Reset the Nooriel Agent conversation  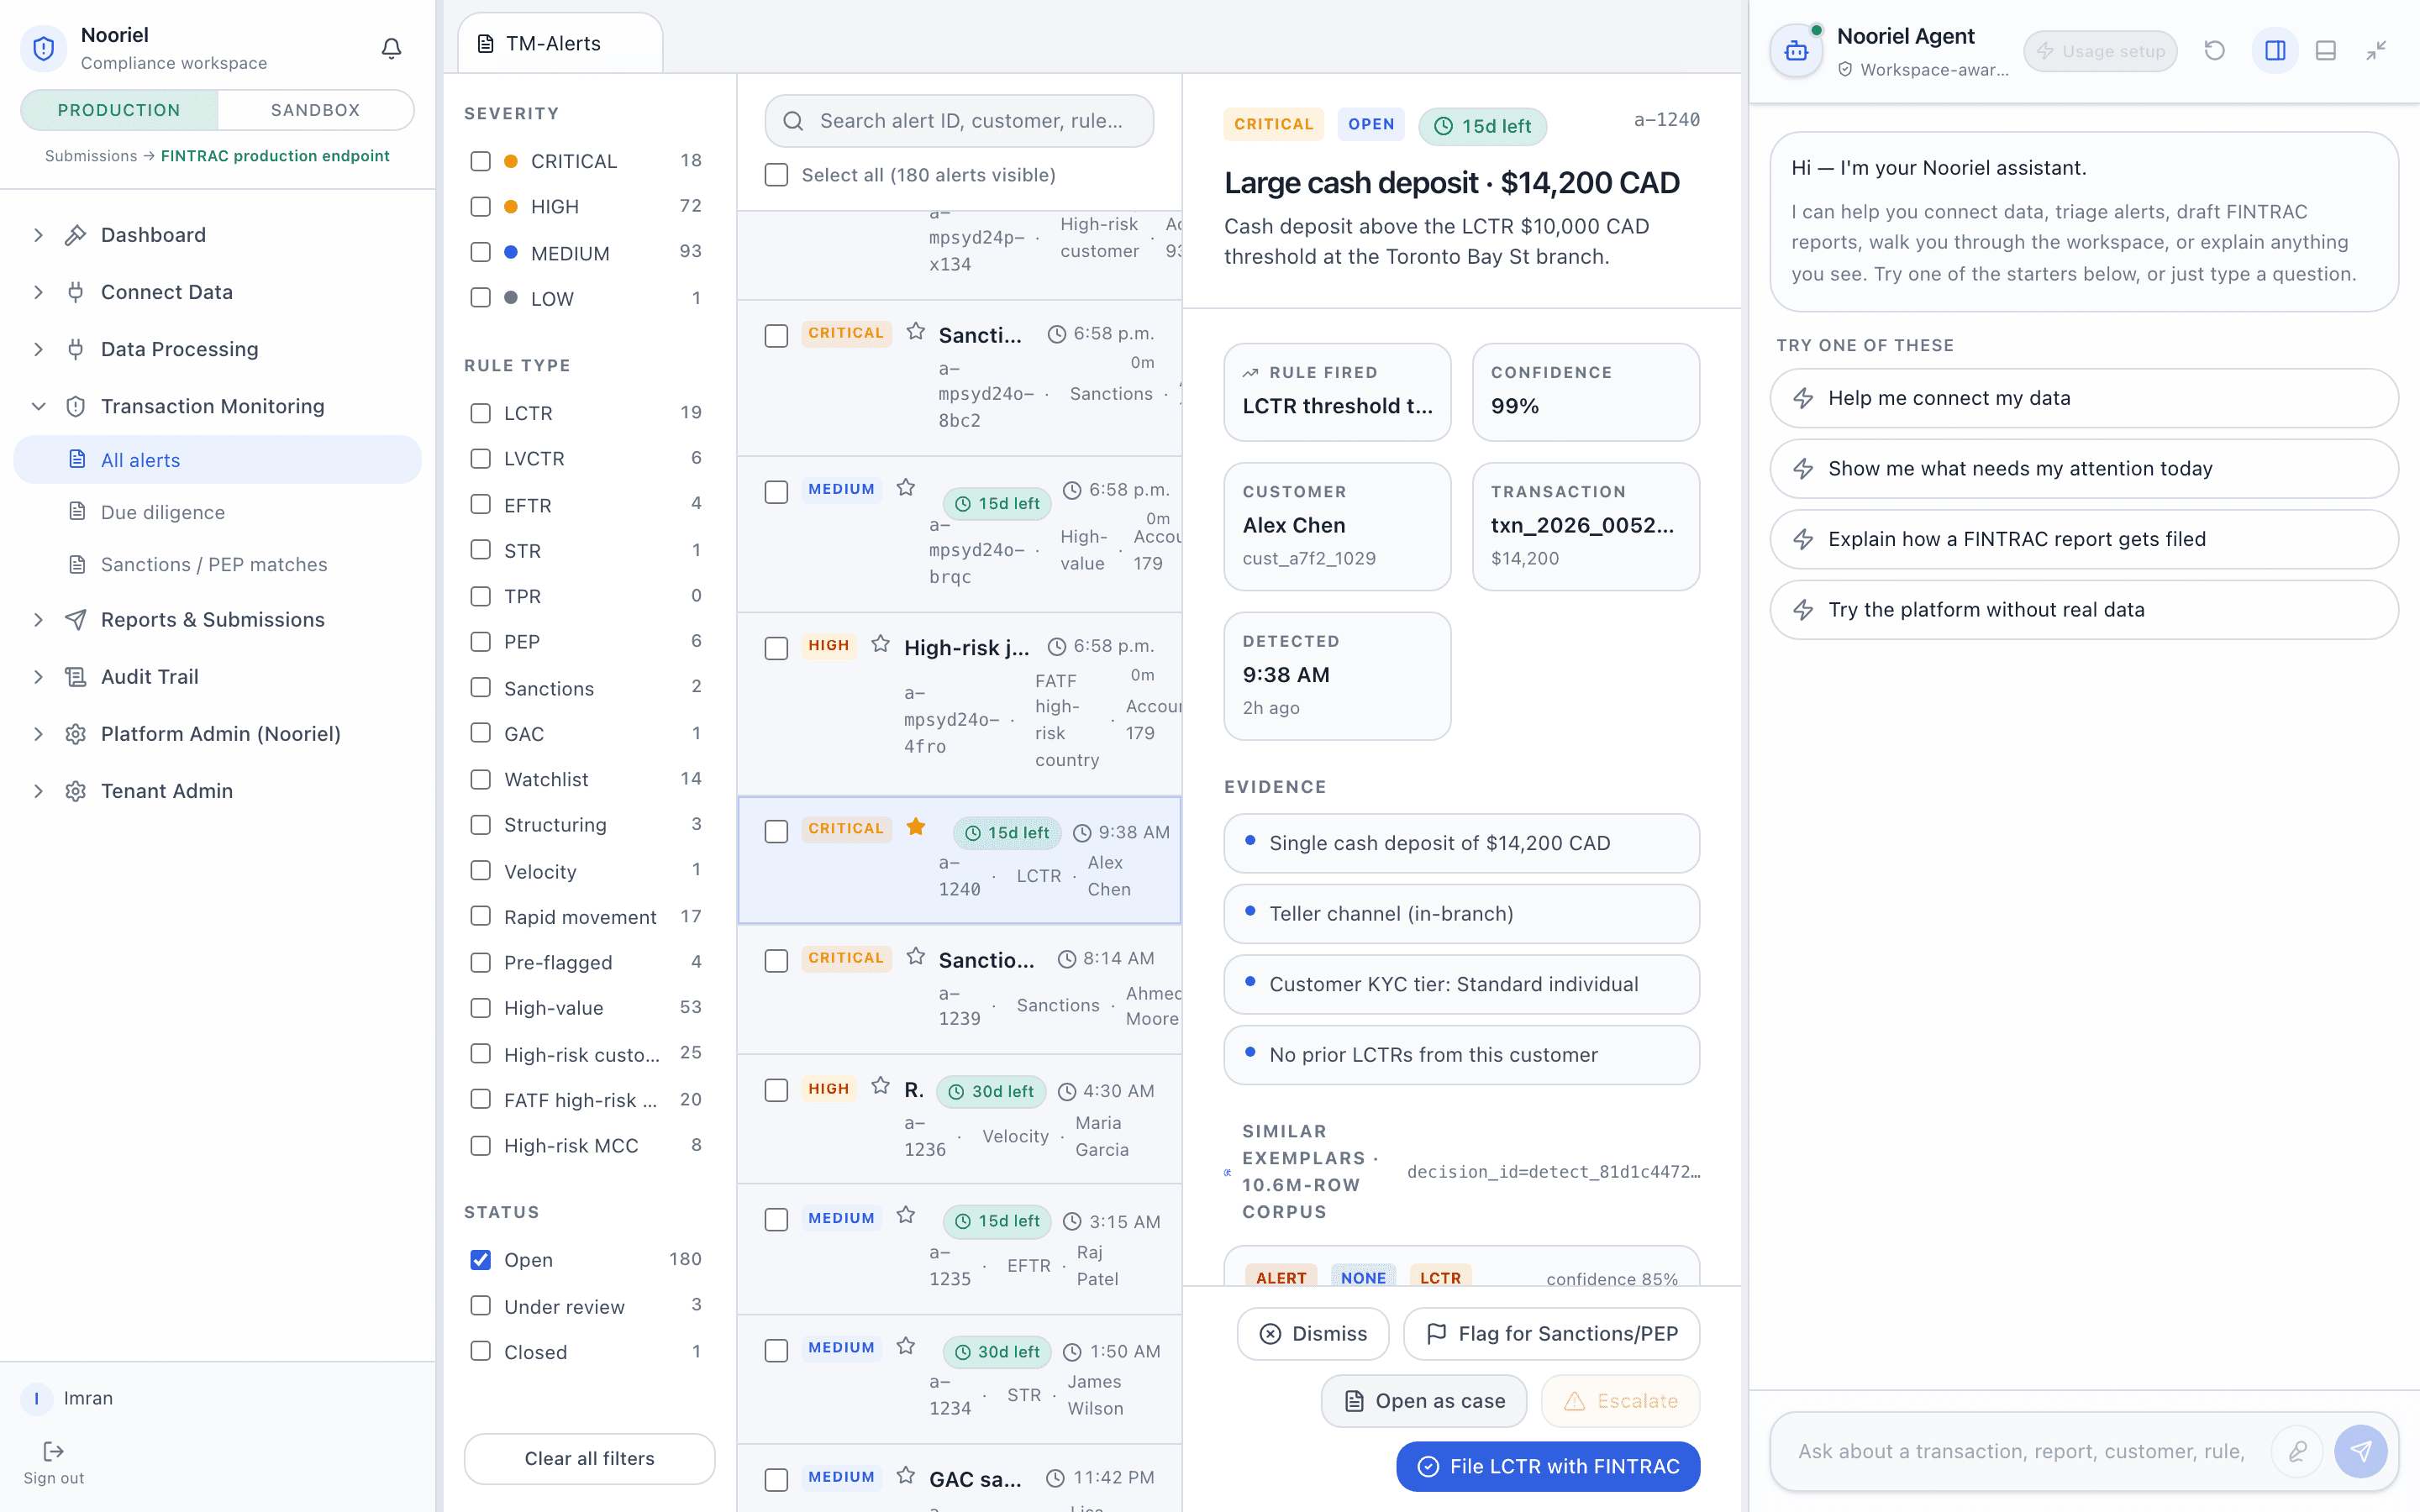click(2214, 50)
